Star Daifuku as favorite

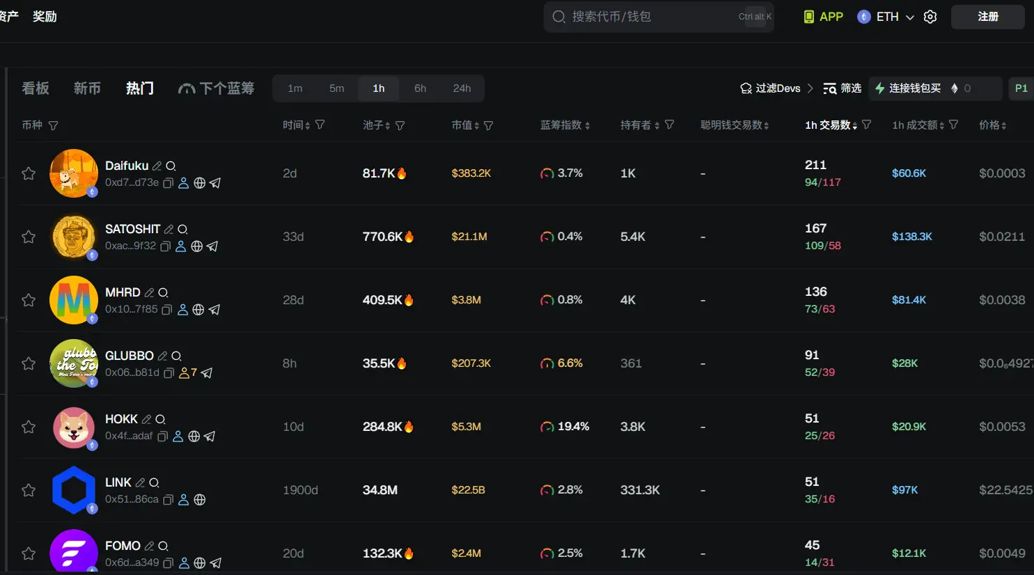[x=29, y=173]
